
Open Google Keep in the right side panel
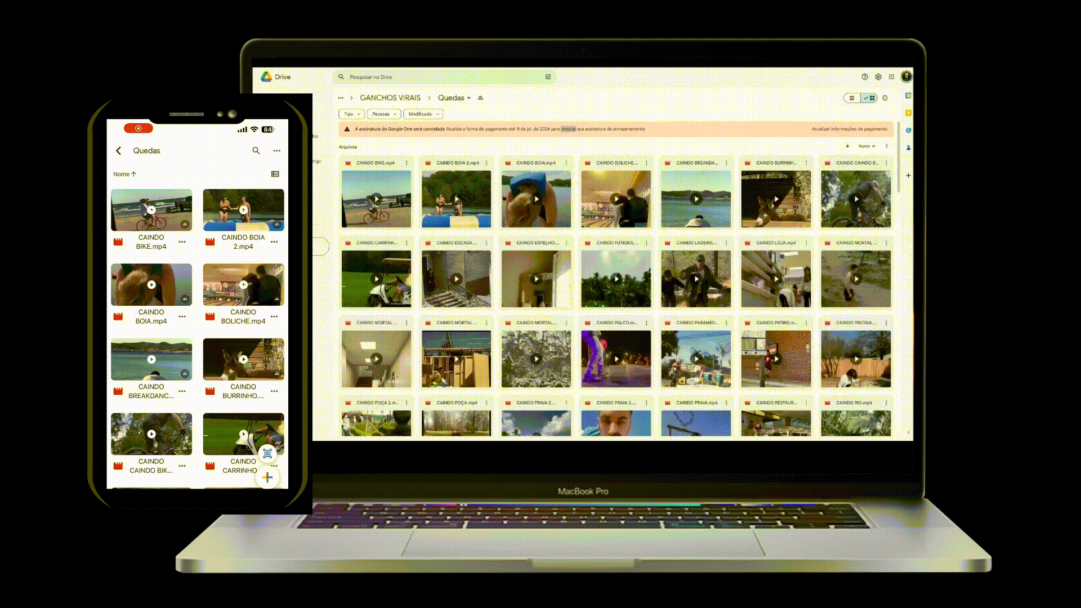pyautogui.click(x=908, y=113)
